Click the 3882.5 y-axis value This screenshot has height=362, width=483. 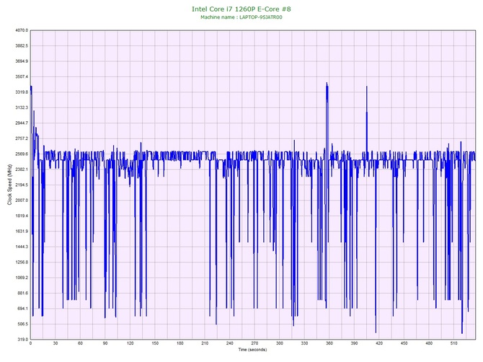coord(22,45)
